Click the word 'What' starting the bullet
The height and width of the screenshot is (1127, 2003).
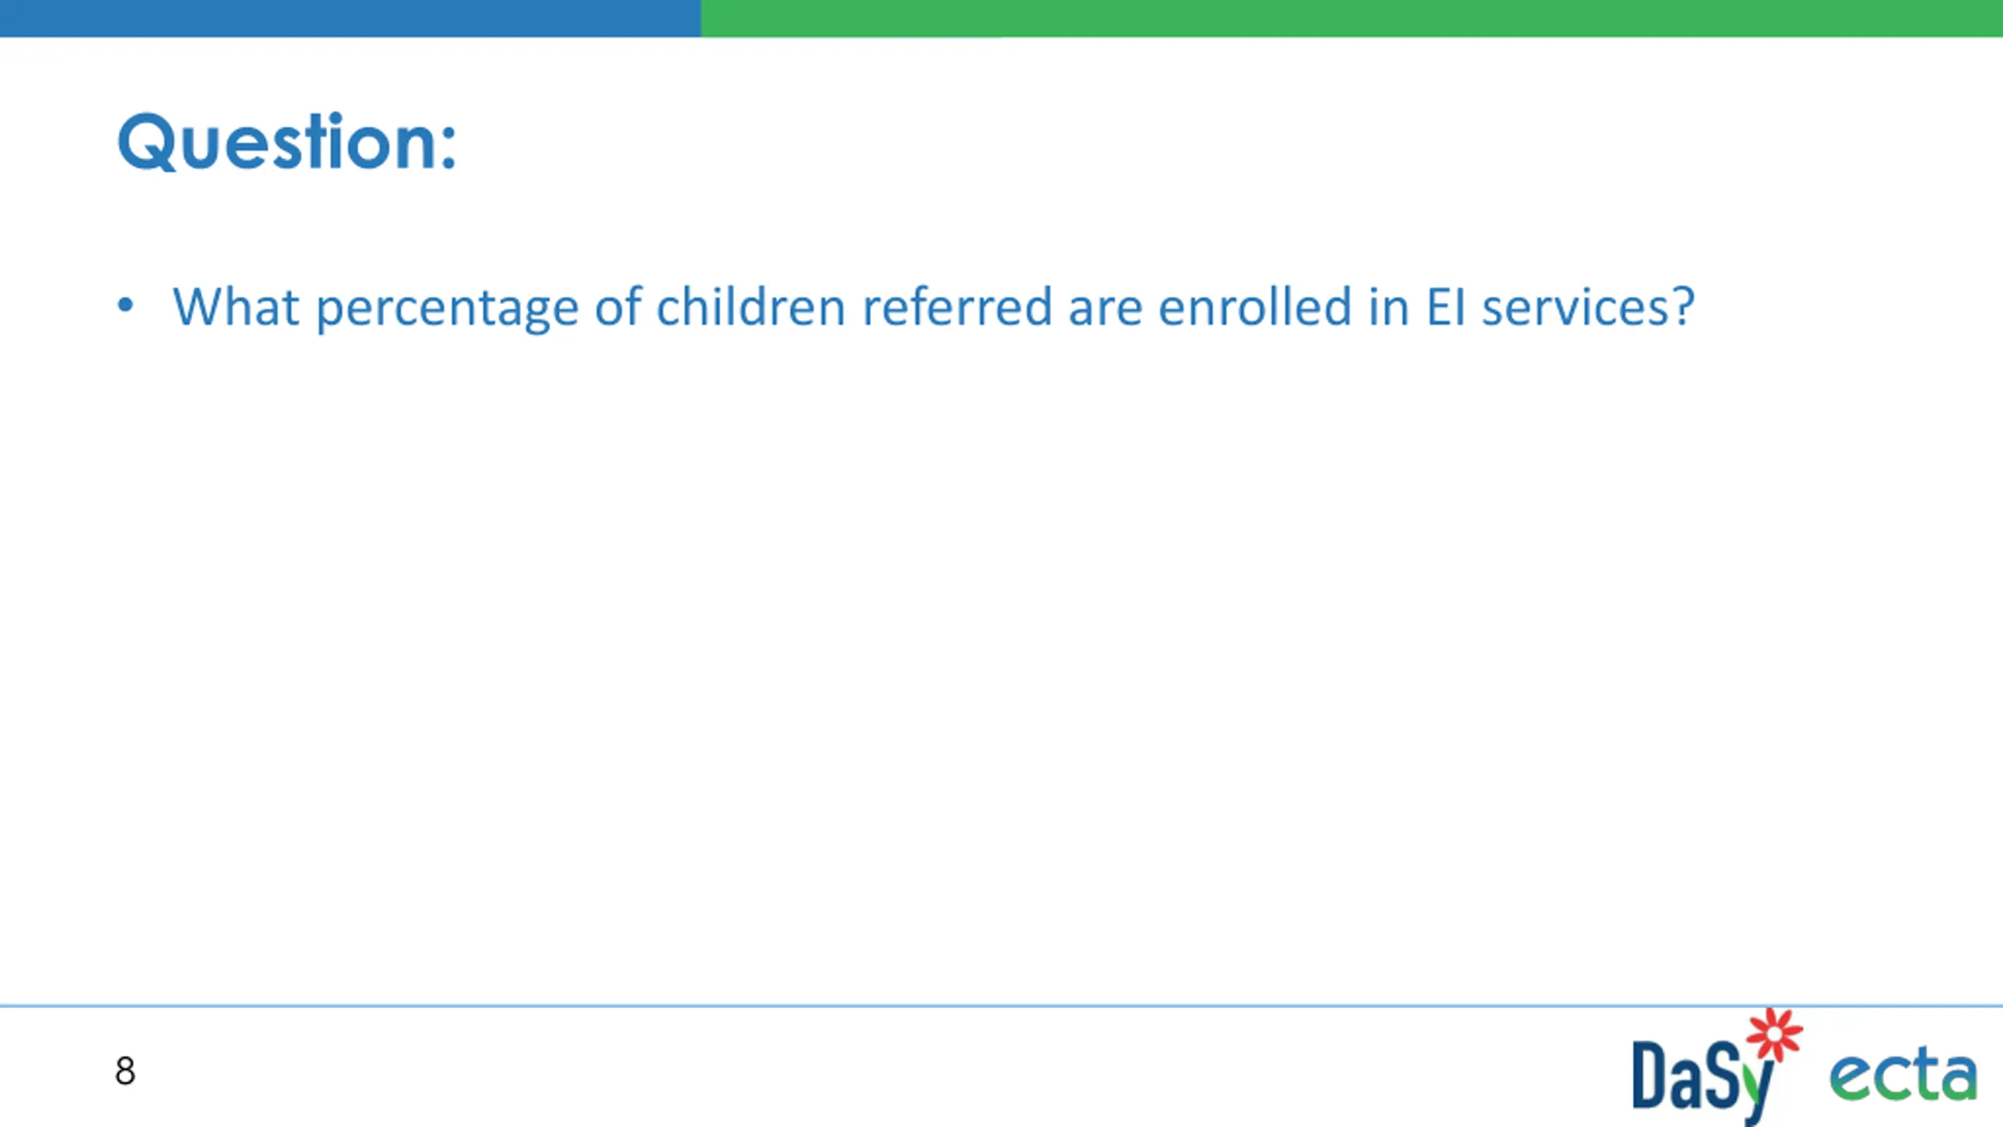236,306
